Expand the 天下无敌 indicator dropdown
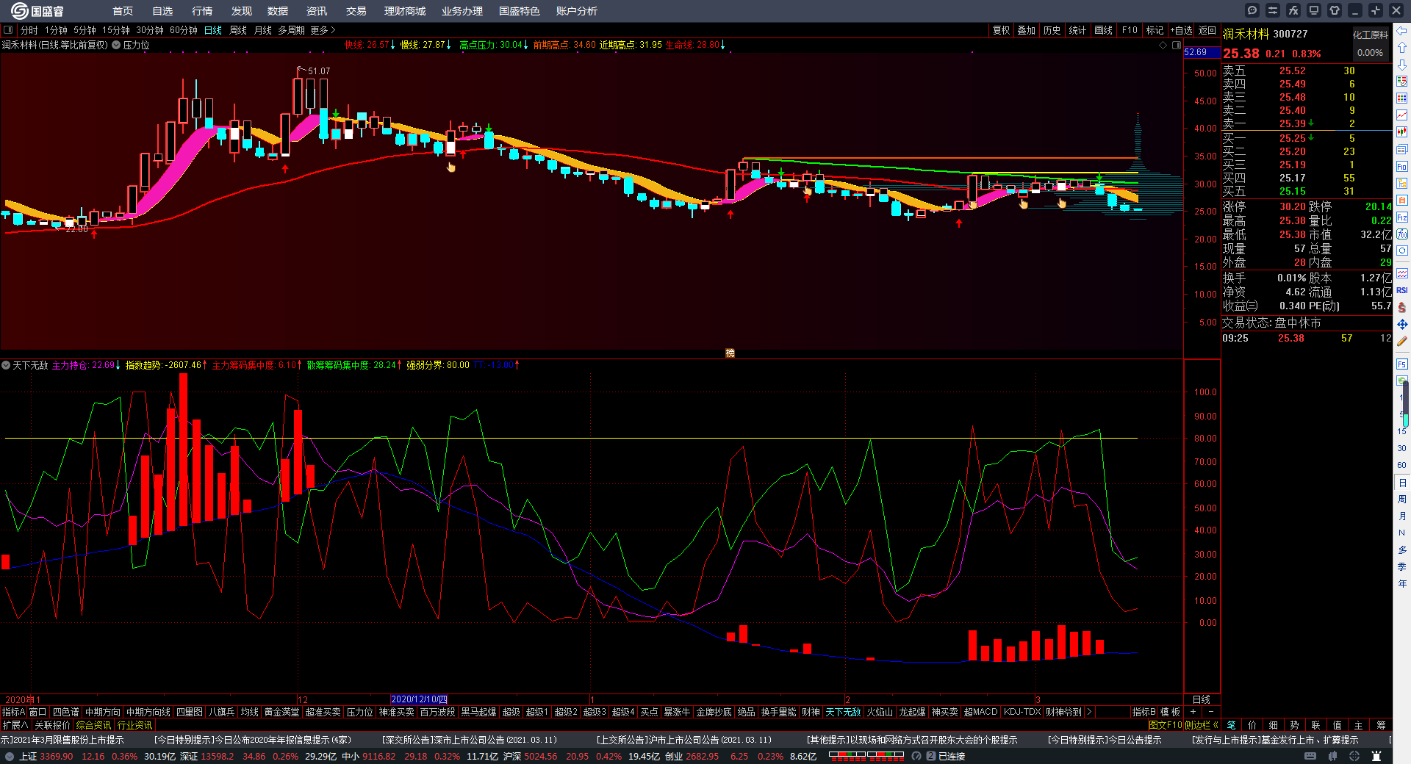Image resolution: width=1411 pixels, height=764 pixels. pos(6,365)
